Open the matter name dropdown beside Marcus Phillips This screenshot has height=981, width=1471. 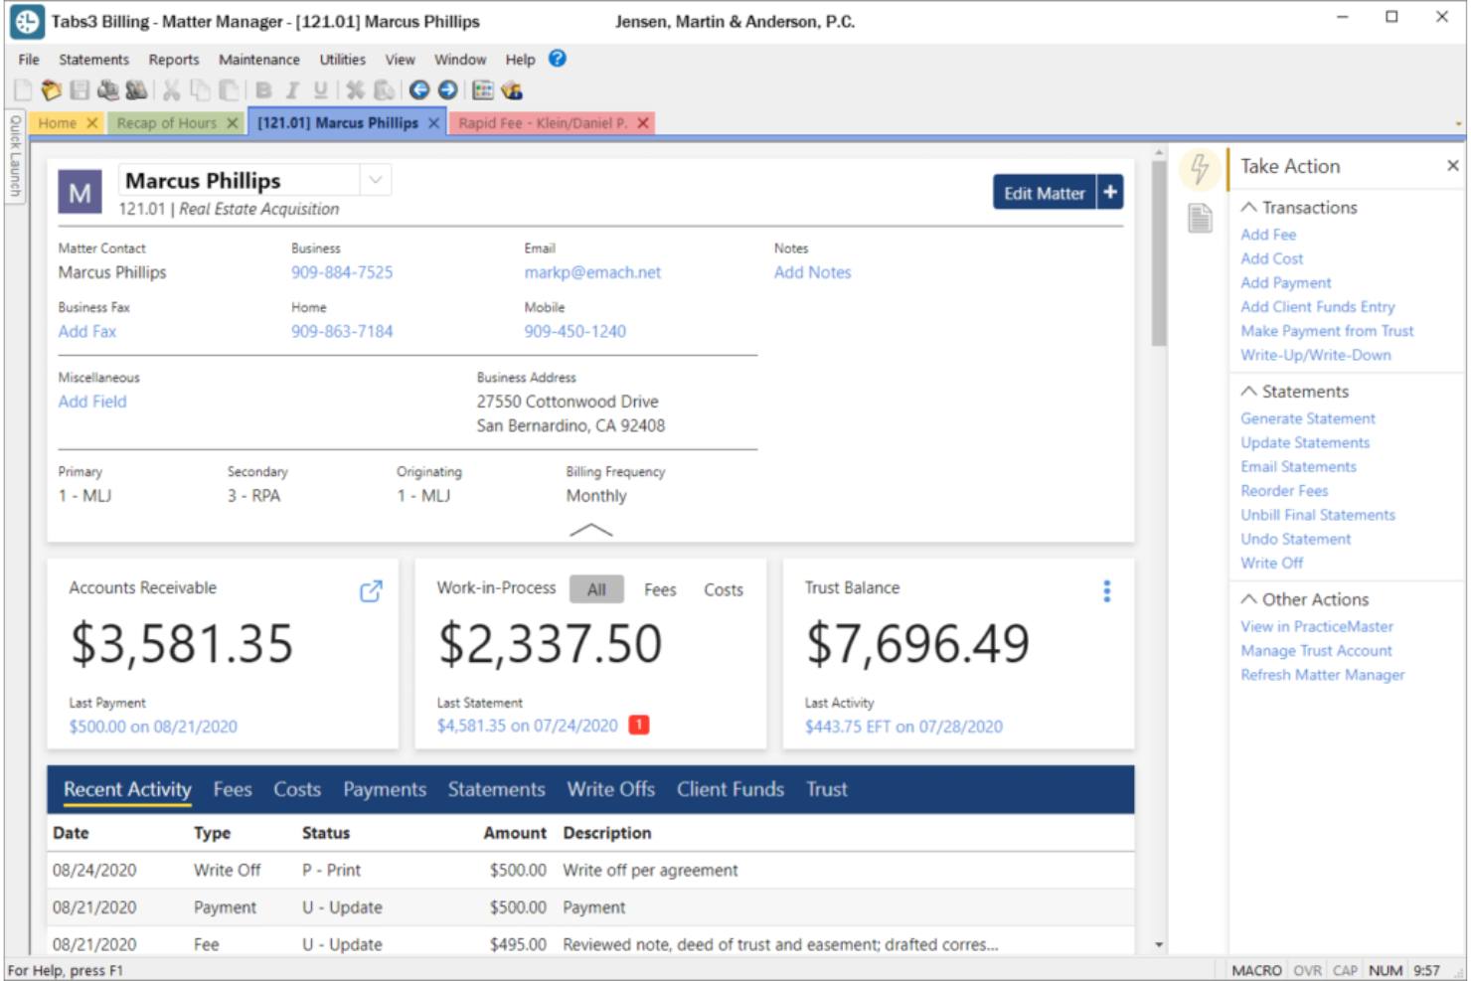[x=375, y=180]
